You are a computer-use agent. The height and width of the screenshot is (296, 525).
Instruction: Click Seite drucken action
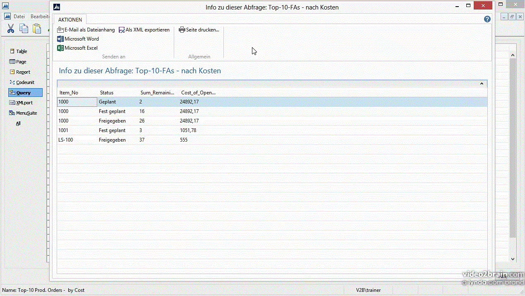[x=199, y=30]
